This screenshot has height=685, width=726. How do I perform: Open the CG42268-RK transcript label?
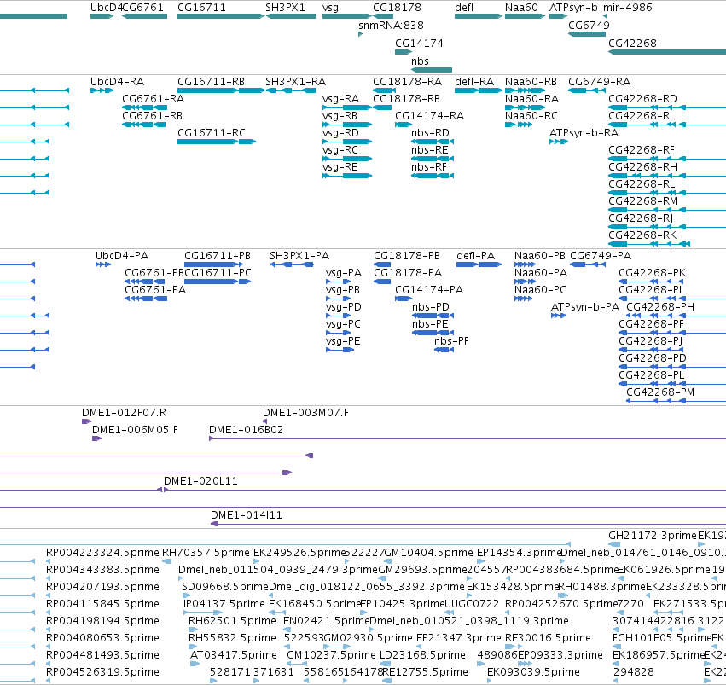click(642, 235)
